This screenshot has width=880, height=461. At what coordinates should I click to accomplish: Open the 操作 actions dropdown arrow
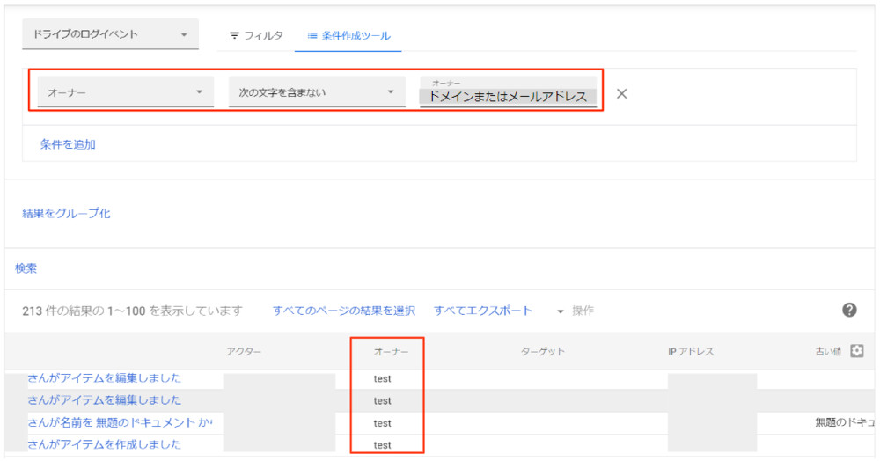click(x=561, y=311)
